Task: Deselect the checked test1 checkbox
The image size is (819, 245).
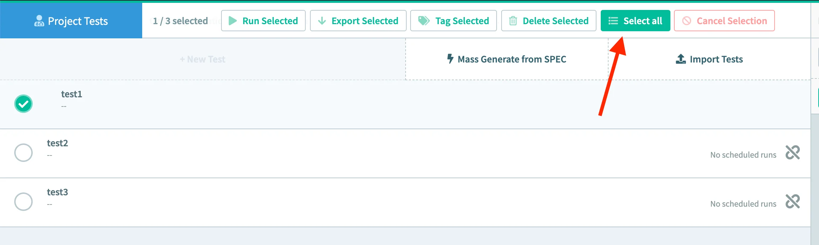Action: point(23,103)
